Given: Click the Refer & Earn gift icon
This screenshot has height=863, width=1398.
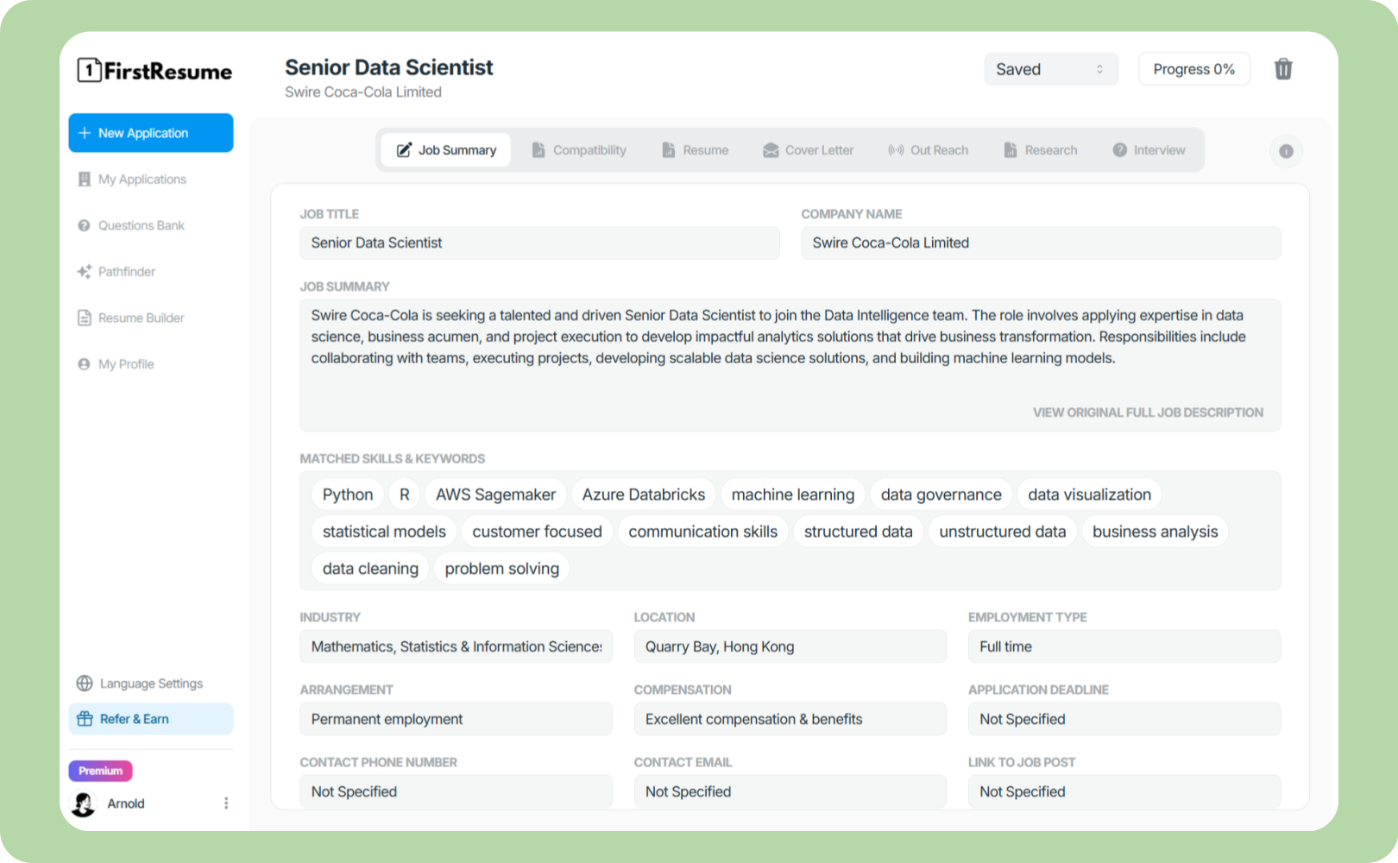Looking at the screenshot, I should click(85, 719).
